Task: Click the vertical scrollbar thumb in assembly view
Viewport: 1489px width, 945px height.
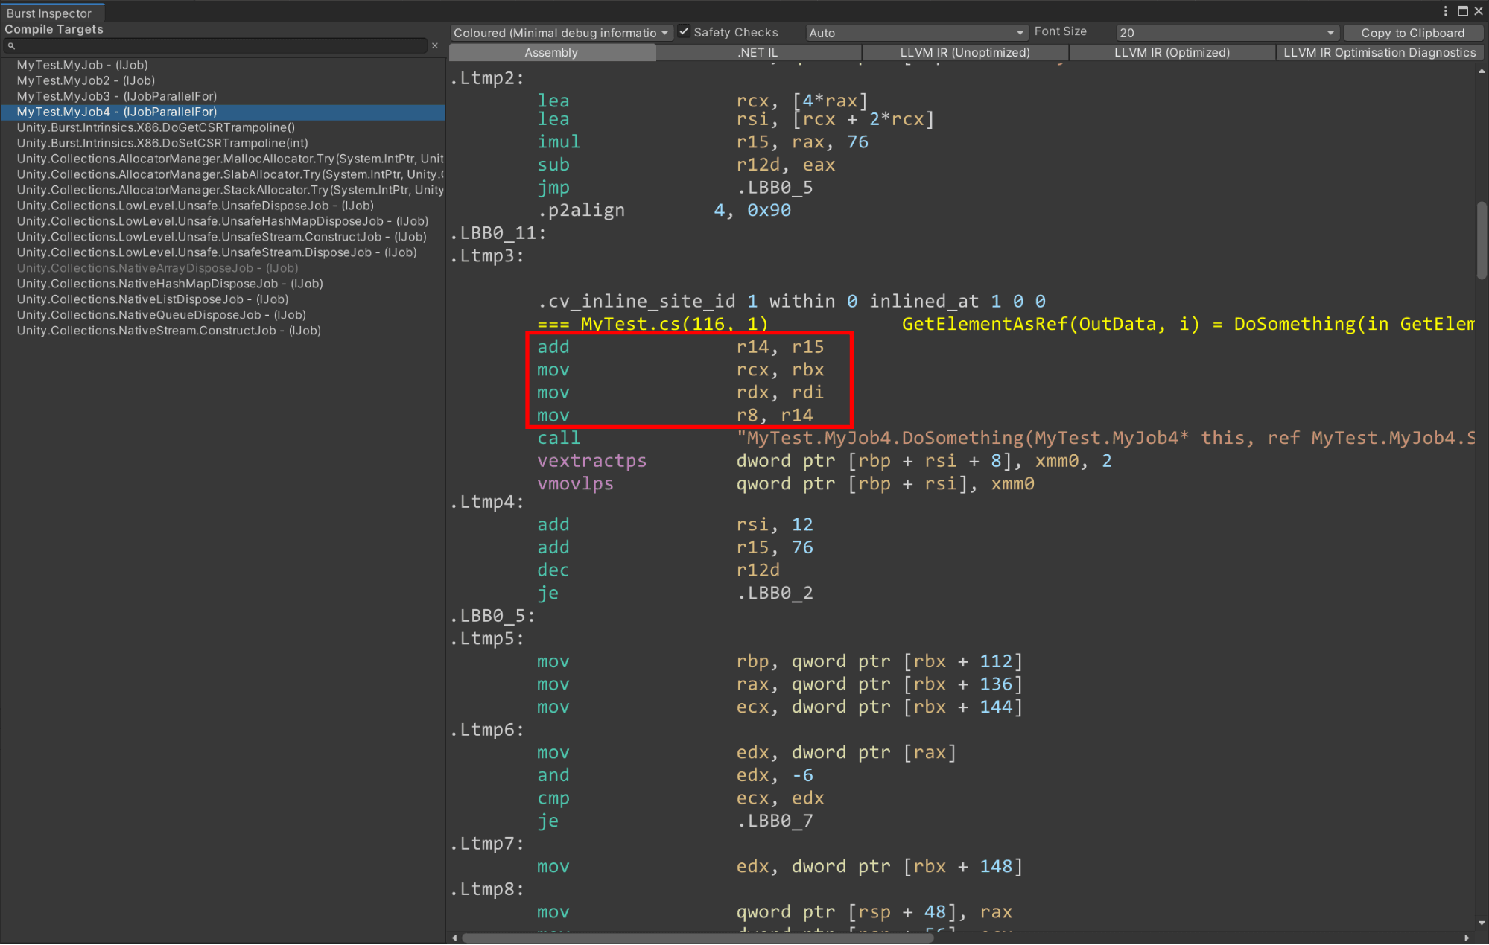Action: pyautogui.click(x=1482, y=241)
